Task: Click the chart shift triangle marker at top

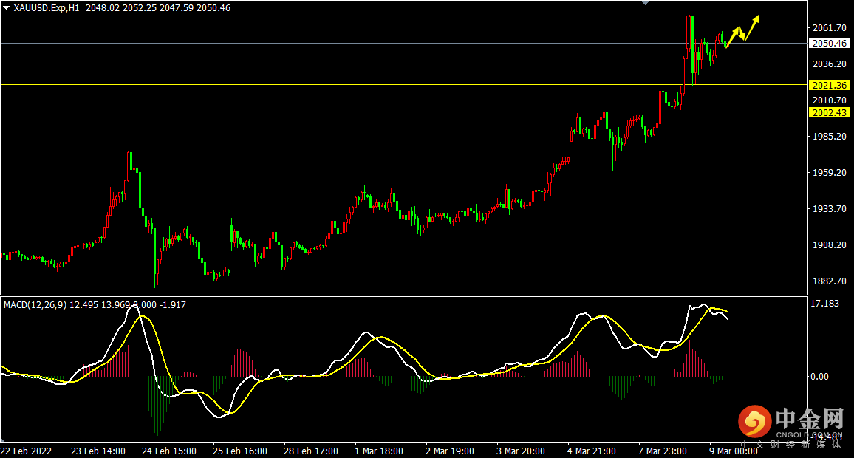Action: 646,3
